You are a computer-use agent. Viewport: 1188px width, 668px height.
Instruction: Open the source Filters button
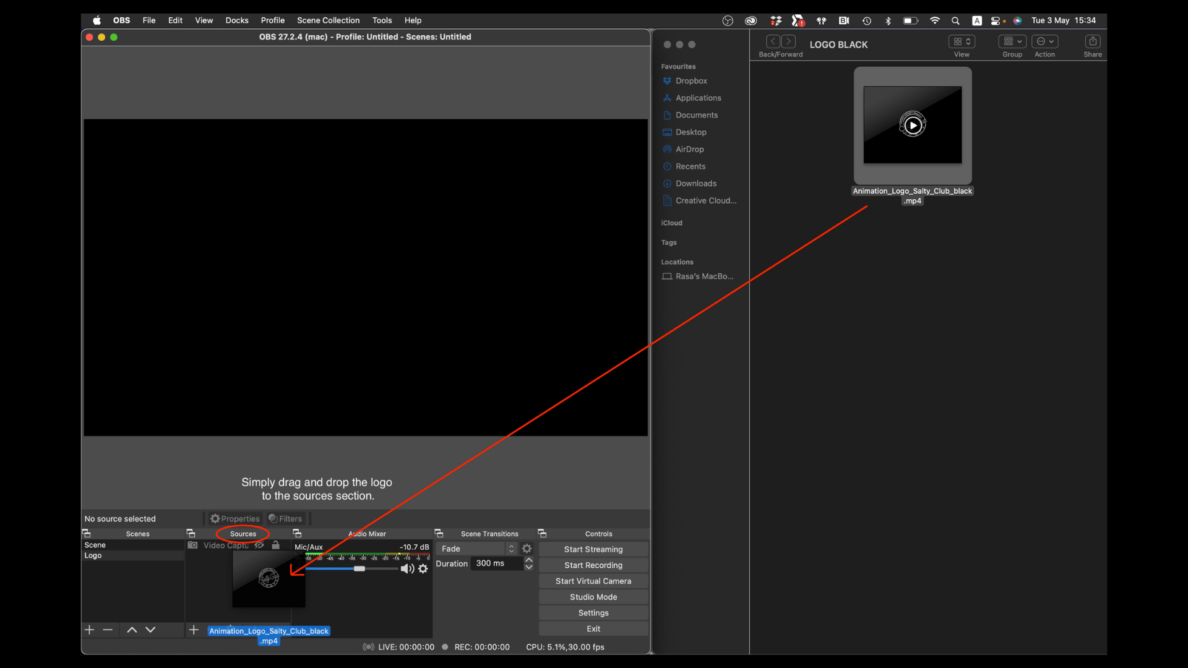(x=285, y=519)
